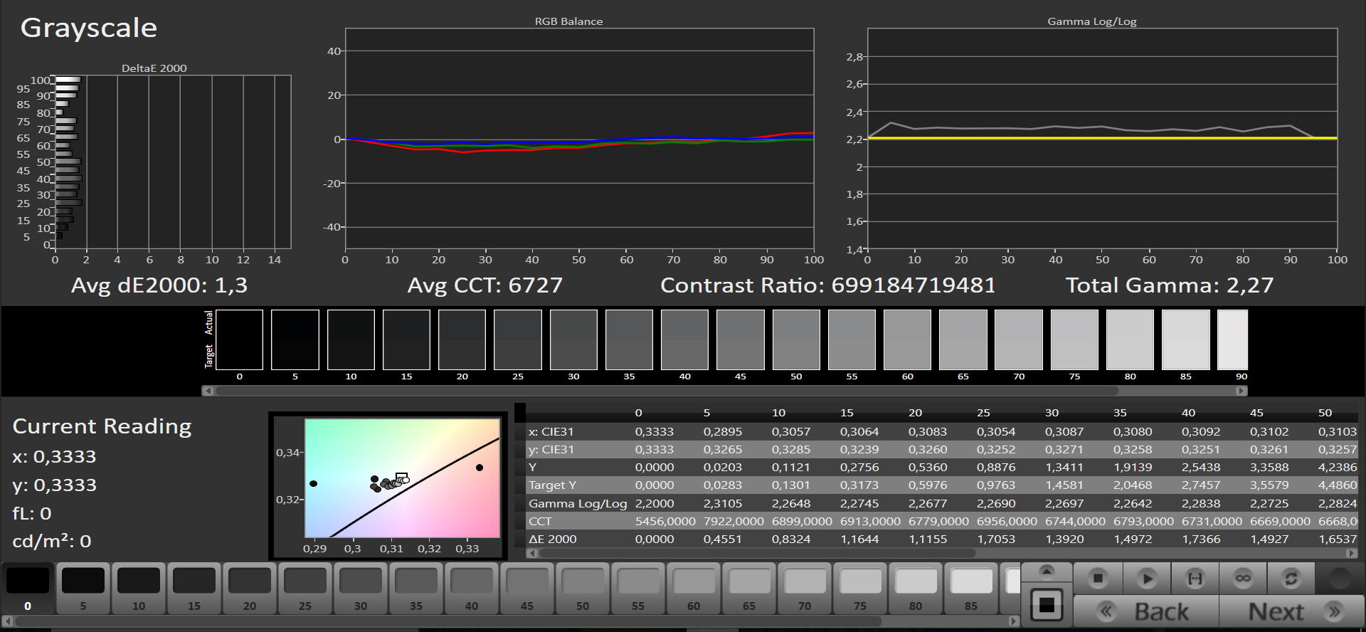Select the 5 percent grayscale patch button

[83, 588]
